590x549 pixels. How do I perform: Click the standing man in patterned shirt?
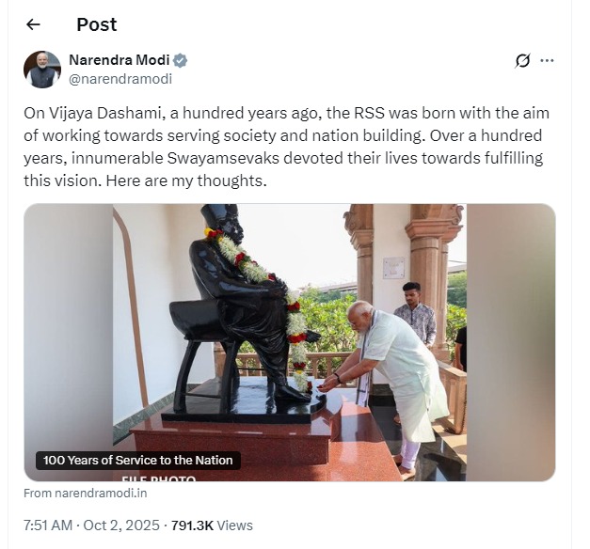(x=417, y=314)
